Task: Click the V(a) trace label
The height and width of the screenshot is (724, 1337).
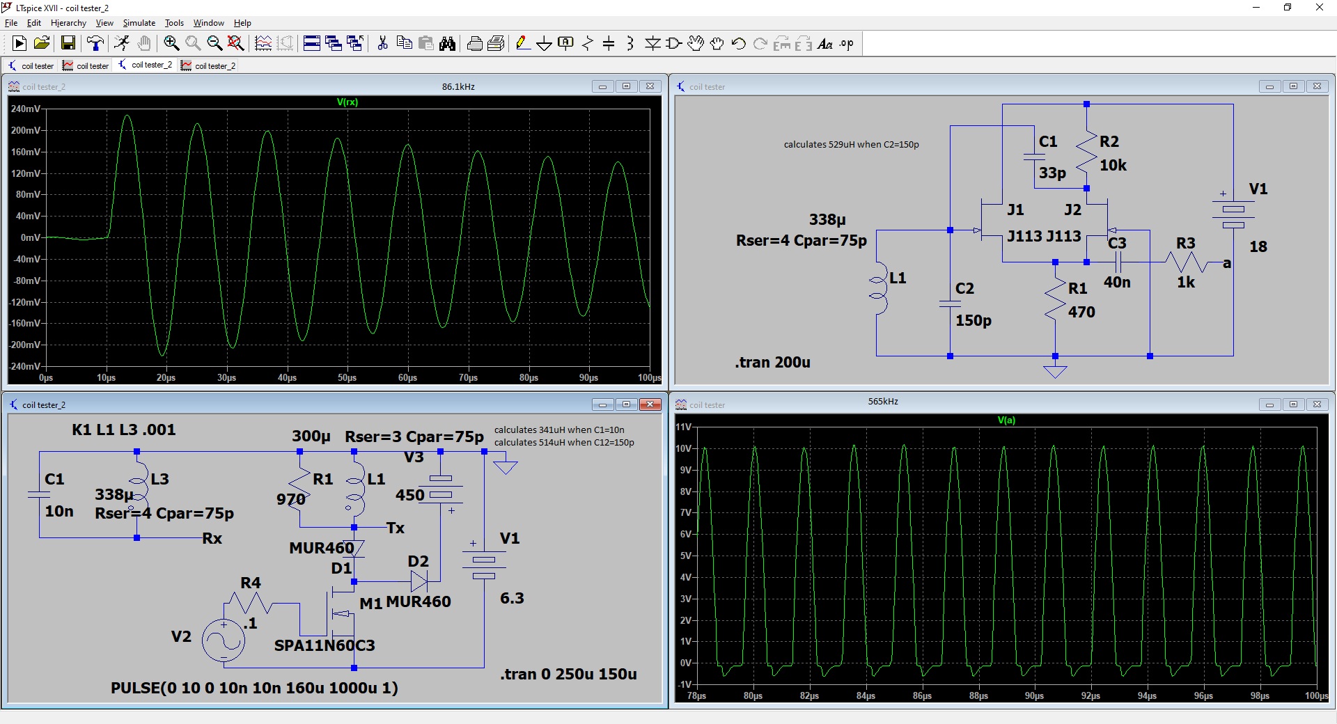Action: (x=1006, y=420)
